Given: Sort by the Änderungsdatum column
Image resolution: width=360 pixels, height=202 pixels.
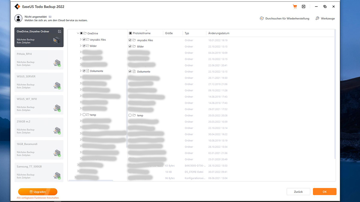Looking at the screenshot, I should click(219, 33).
